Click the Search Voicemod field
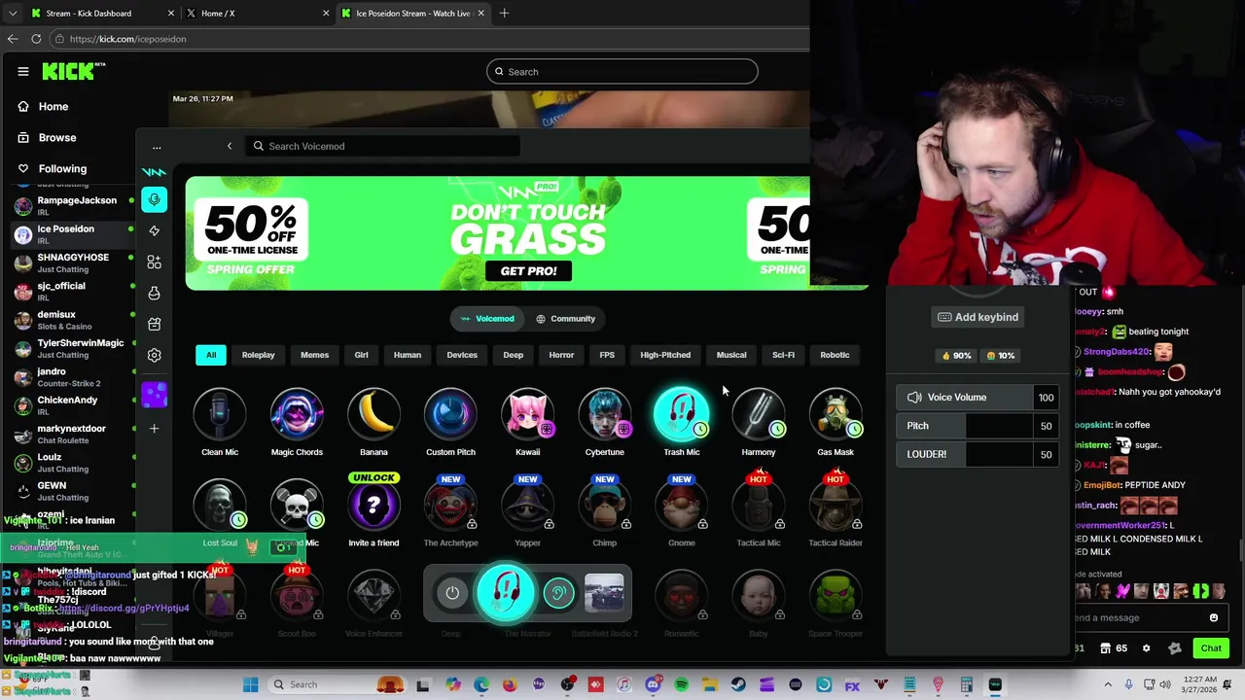The height and width of the screenshot is (700, 1245). click(382, 146)
